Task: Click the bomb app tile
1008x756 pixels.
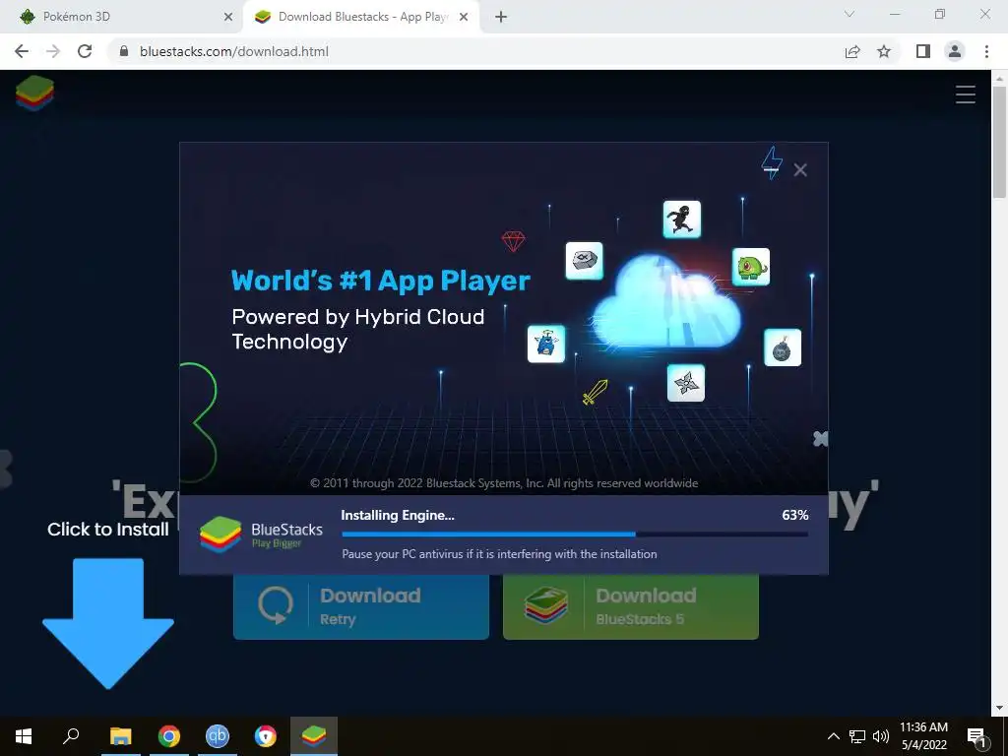Action: [783, 347]
